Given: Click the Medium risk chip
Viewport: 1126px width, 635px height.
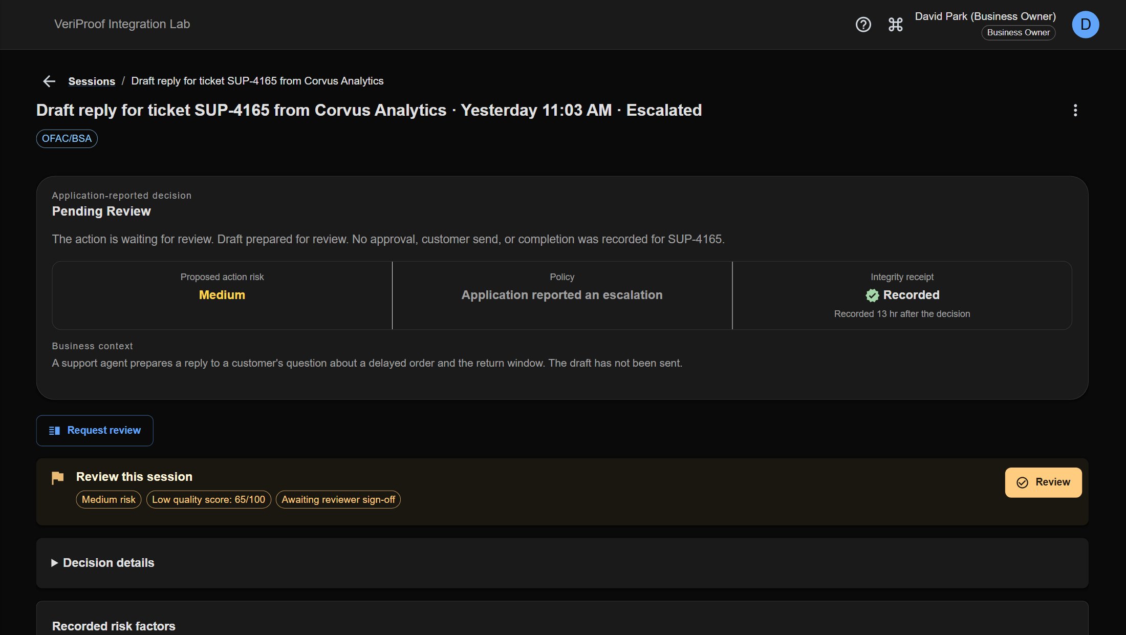Looking at the screenshot, I should tap(109, 499).
